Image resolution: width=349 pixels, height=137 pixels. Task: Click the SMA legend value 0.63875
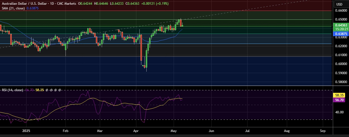(x=32, y=8)
